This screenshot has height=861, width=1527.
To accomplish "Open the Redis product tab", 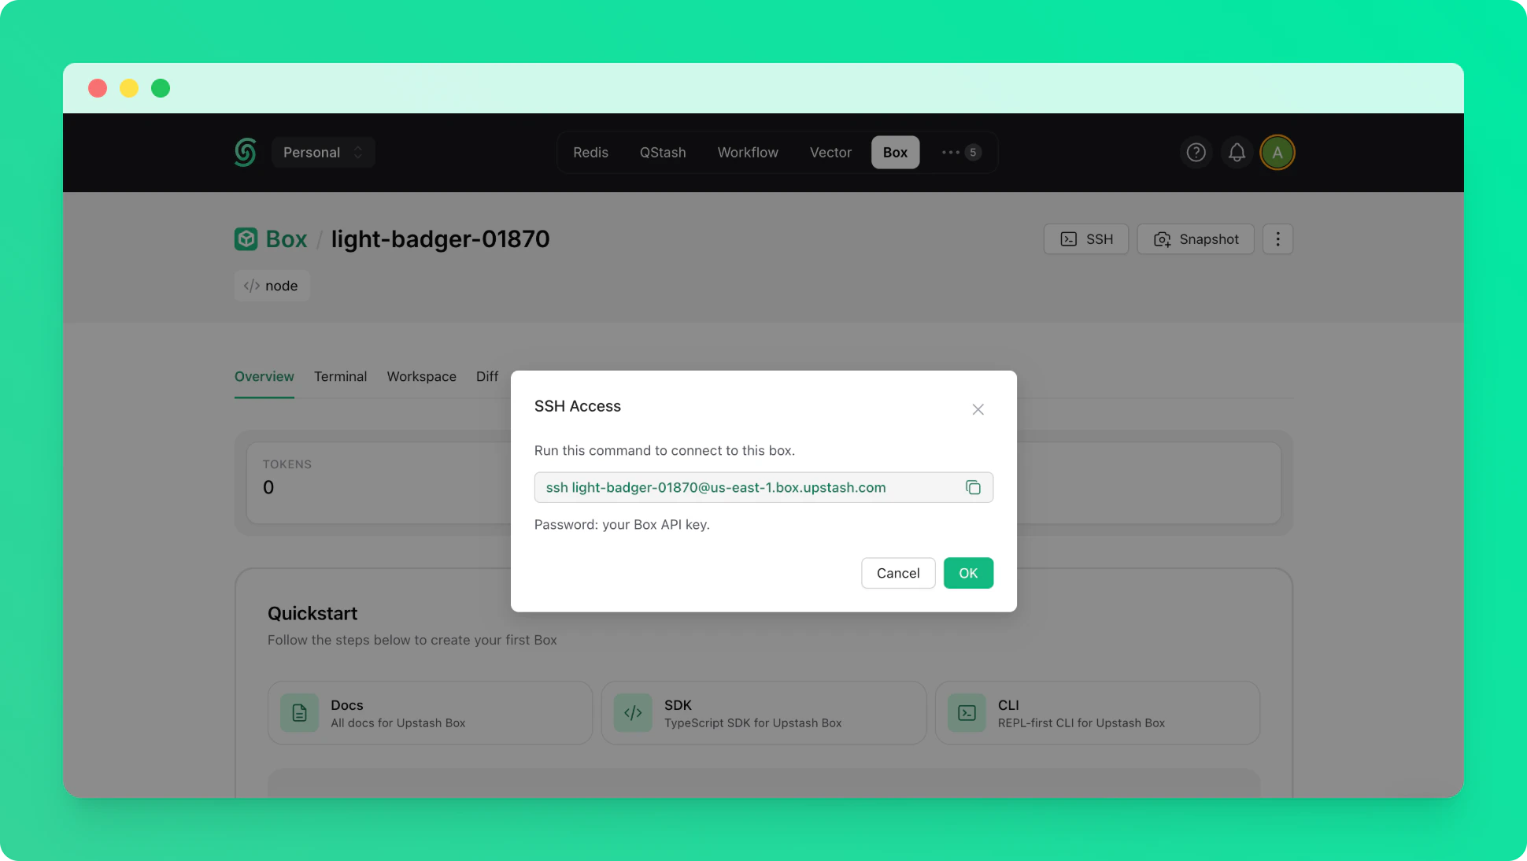I will click(x=590, y=153).
